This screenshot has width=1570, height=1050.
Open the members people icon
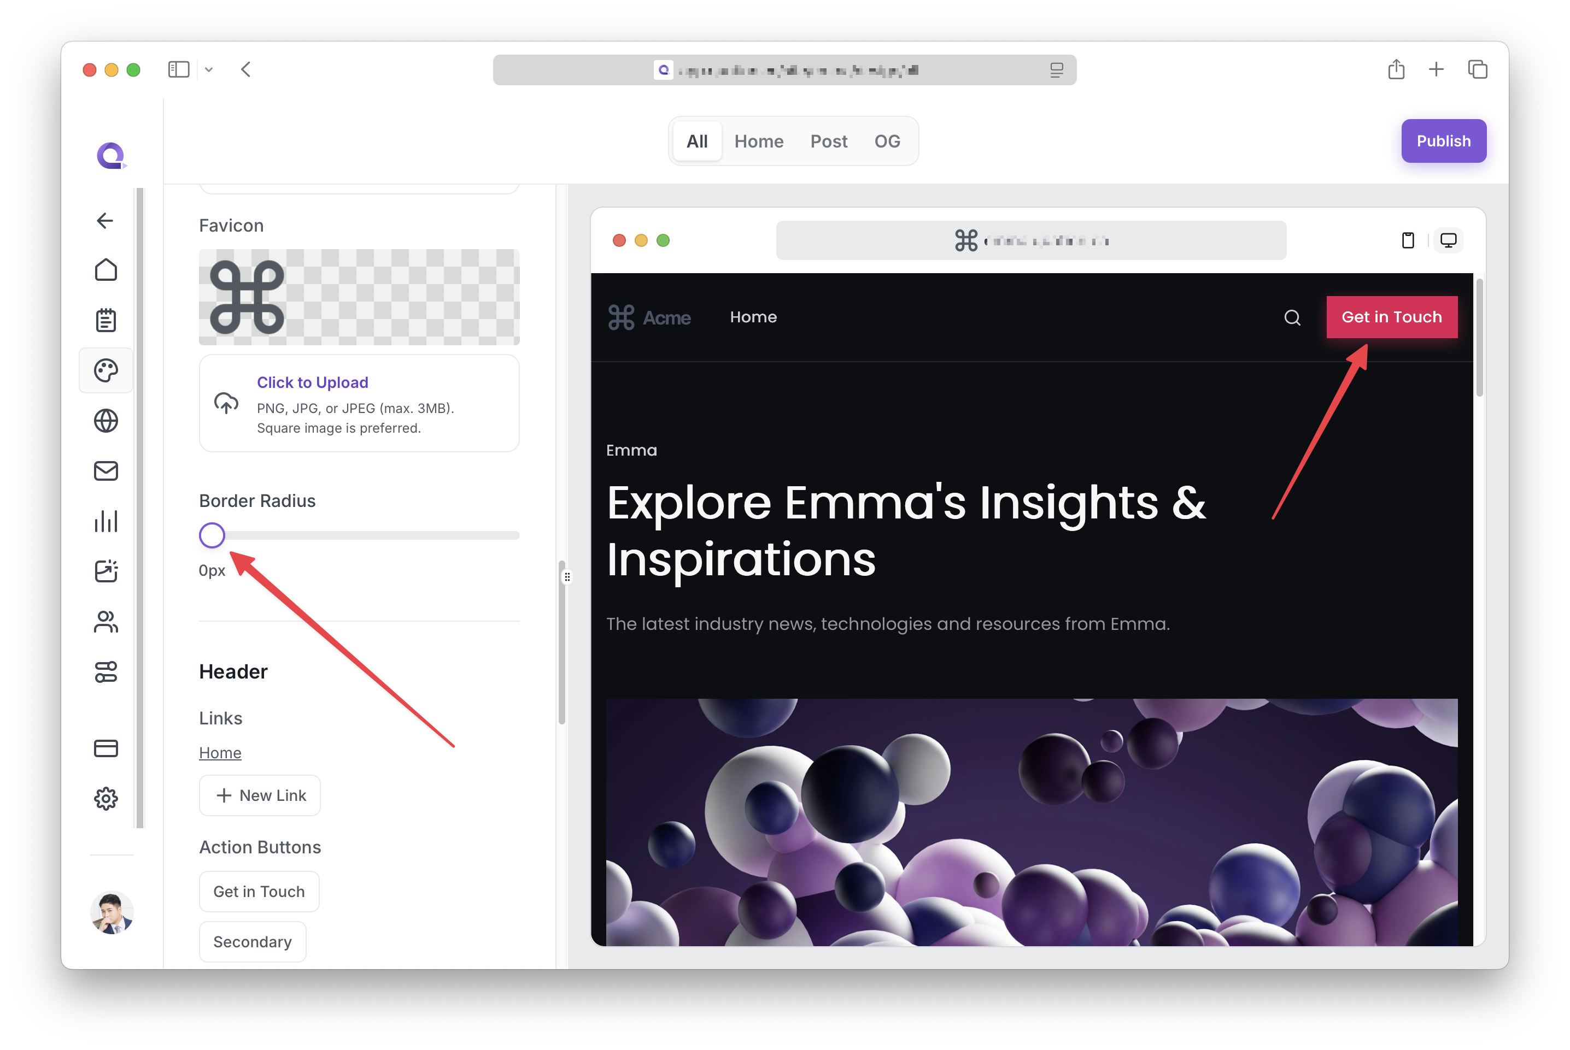pyautogui.click(x=106, y=622)
